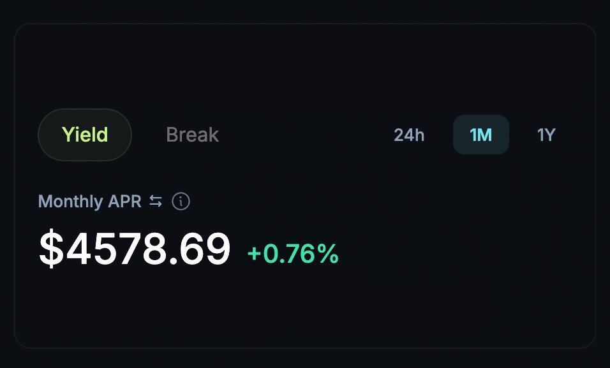Click the +0.76% change indicator
This screenshot has width=610, height=368.
(293, 253)
